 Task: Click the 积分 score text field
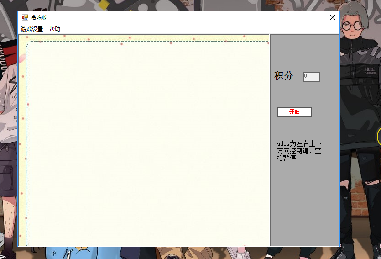pyautogui.click(x=312, y=77)
